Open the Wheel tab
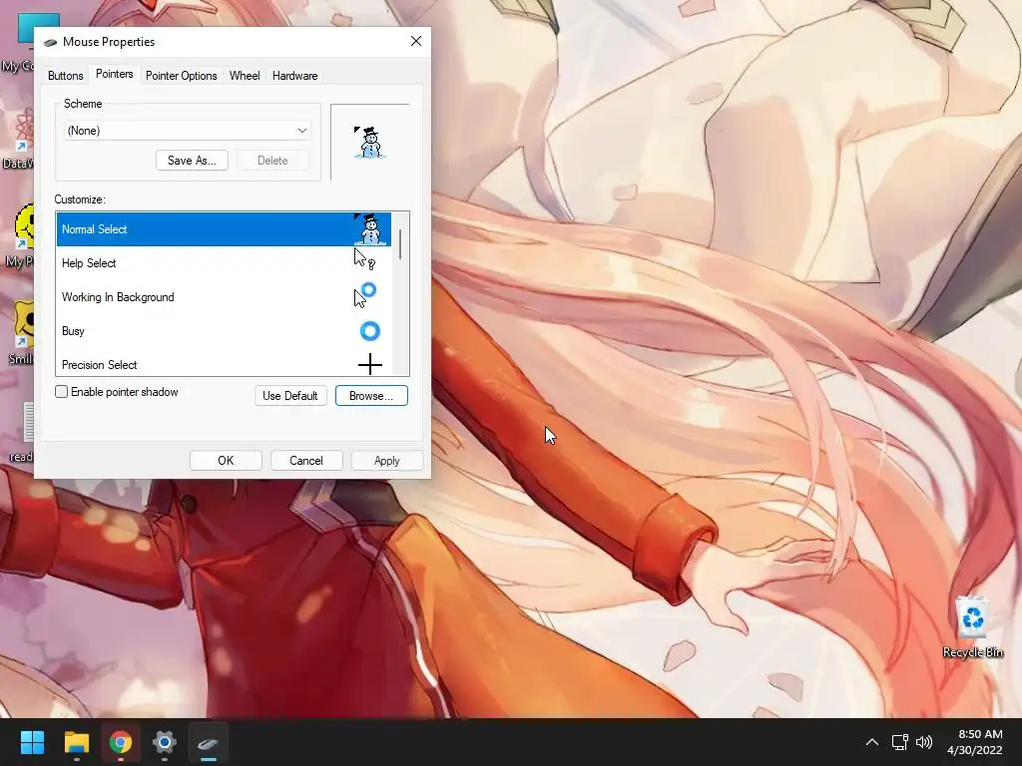Viewport: 1022px width, 766px height. [245, 76]
